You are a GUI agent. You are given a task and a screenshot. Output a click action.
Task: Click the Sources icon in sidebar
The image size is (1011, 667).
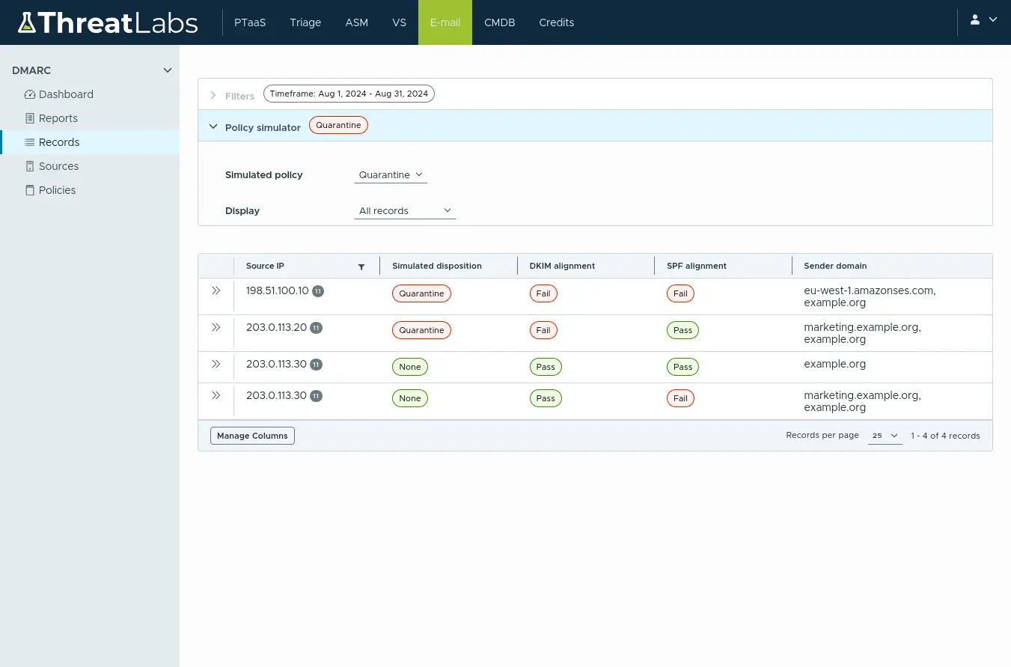point(30,166)
